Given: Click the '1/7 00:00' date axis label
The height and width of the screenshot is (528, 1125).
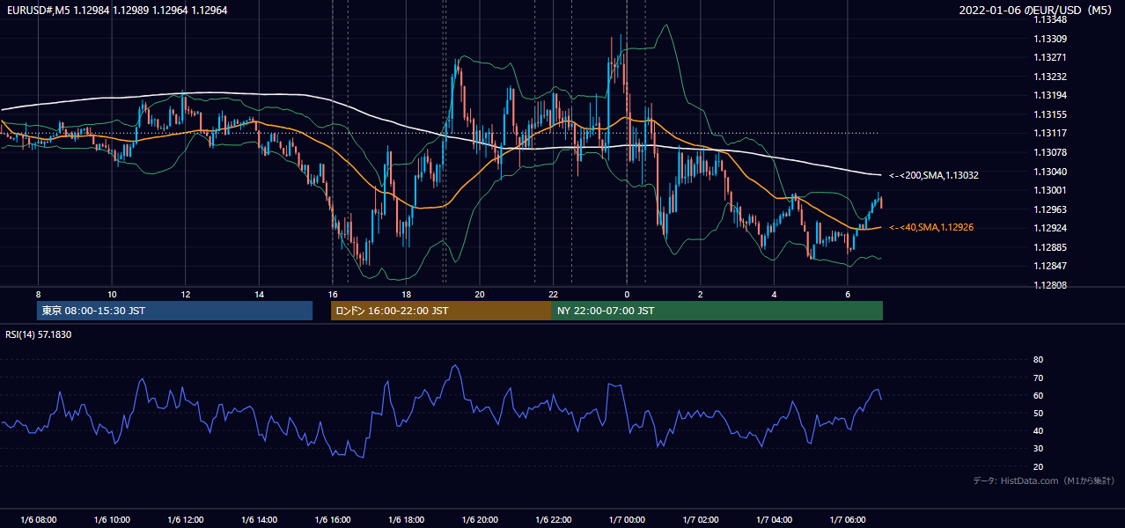Looking at the screenshot, I should click(x=627, y=520).
